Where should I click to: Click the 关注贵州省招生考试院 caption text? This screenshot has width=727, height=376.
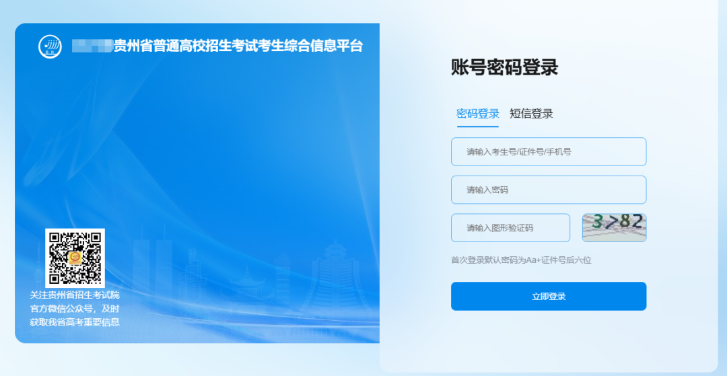[75, 295]
